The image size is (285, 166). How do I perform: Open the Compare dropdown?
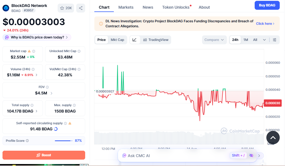pyautogui.click(x=214, y=40)
